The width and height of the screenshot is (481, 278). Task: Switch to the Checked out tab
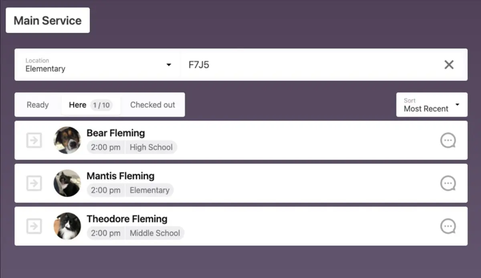tap(153, 105)
